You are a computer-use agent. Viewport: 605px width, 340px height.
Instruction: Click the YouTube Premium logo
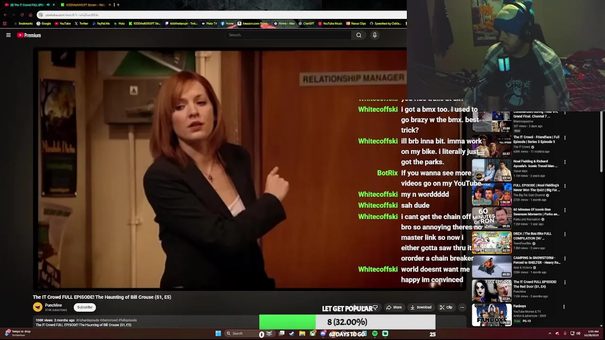coord(29,35)
